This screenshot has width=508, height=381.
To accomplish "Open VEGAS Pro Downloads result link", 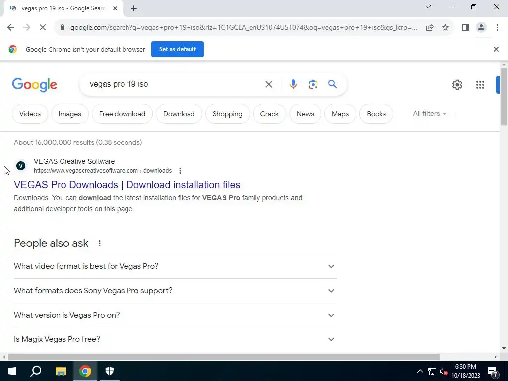I will click(127, 185).
